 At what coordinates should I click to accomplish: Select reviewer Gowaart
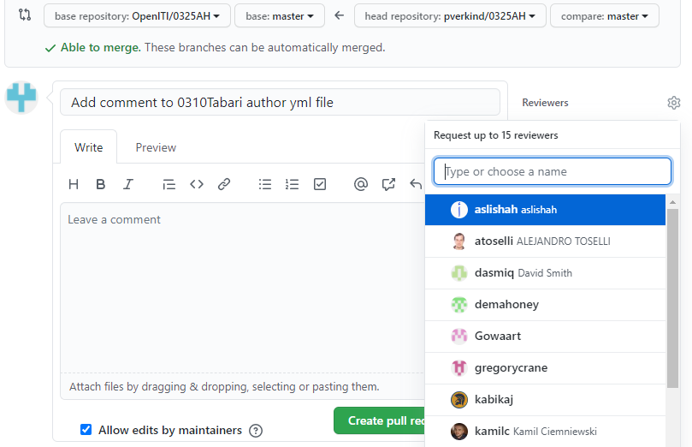[x=545, y=337]
